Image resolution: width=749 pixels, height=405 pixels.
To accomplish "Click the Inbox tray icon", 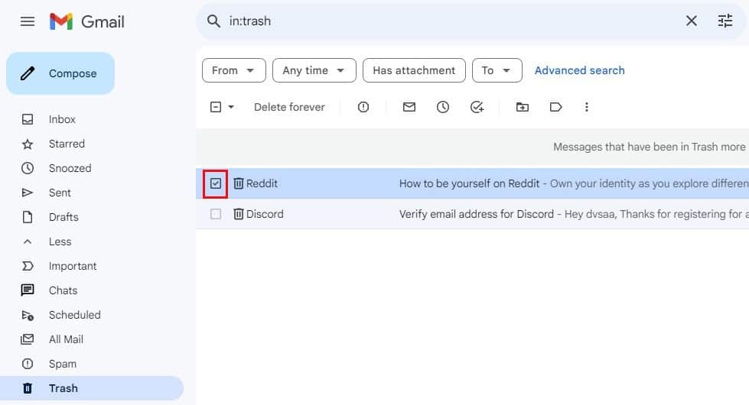I will click(28, 119).
